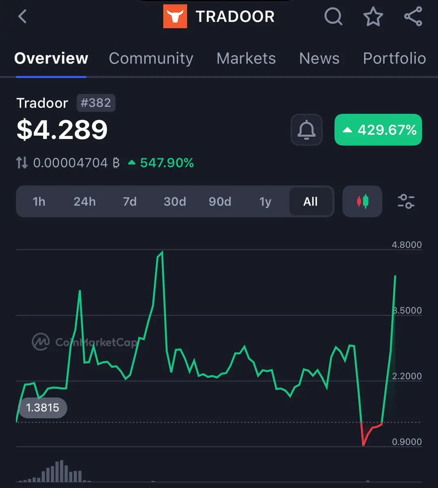Select the 90d chart range
Screen dimensions: 438x488
tap(220, 201)
